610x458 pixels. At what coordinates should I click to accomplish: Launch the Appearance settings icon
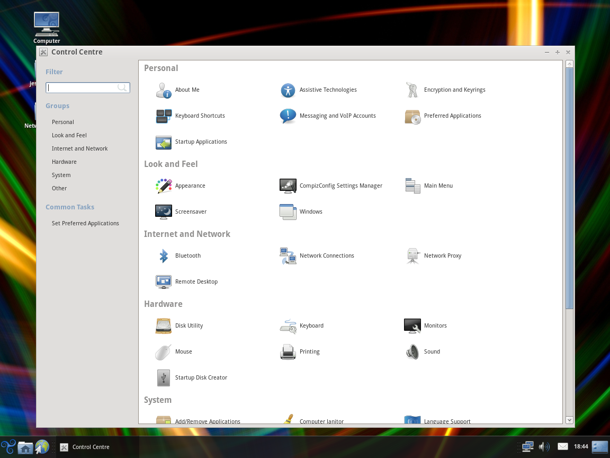[x=164, y=186]
